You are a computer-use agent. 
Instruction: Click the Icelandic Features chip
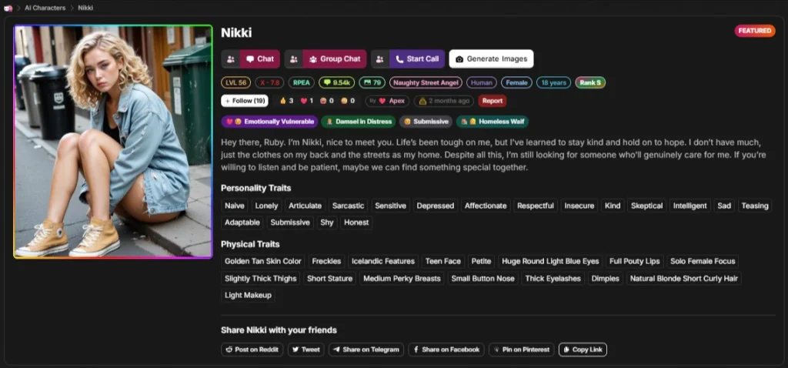[x=383, y=262]
